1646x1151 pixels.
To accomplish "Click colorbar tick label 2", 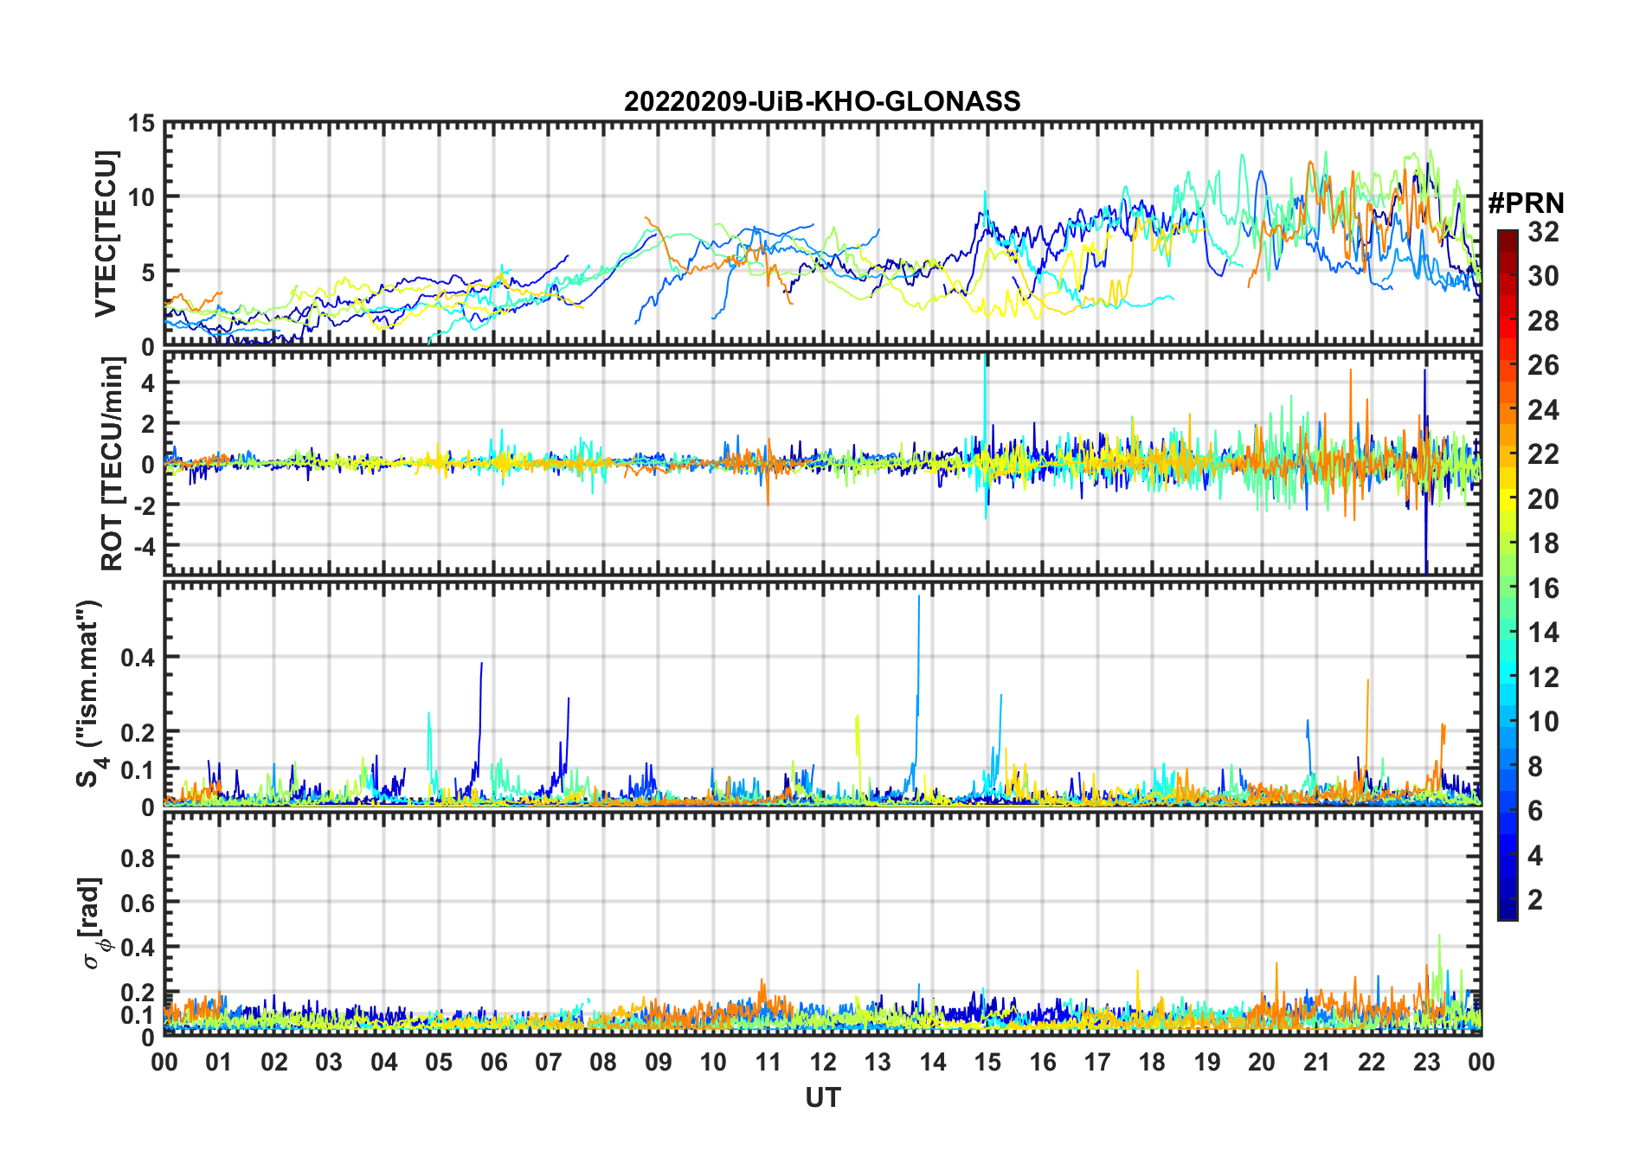I will pyautogui.click(x=1535, y=900).
